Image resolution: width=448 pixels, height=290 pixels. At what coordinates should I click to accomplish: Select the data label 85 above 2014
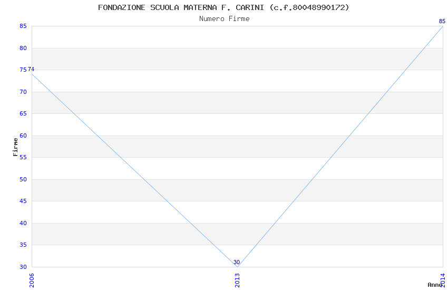(442, 21)
